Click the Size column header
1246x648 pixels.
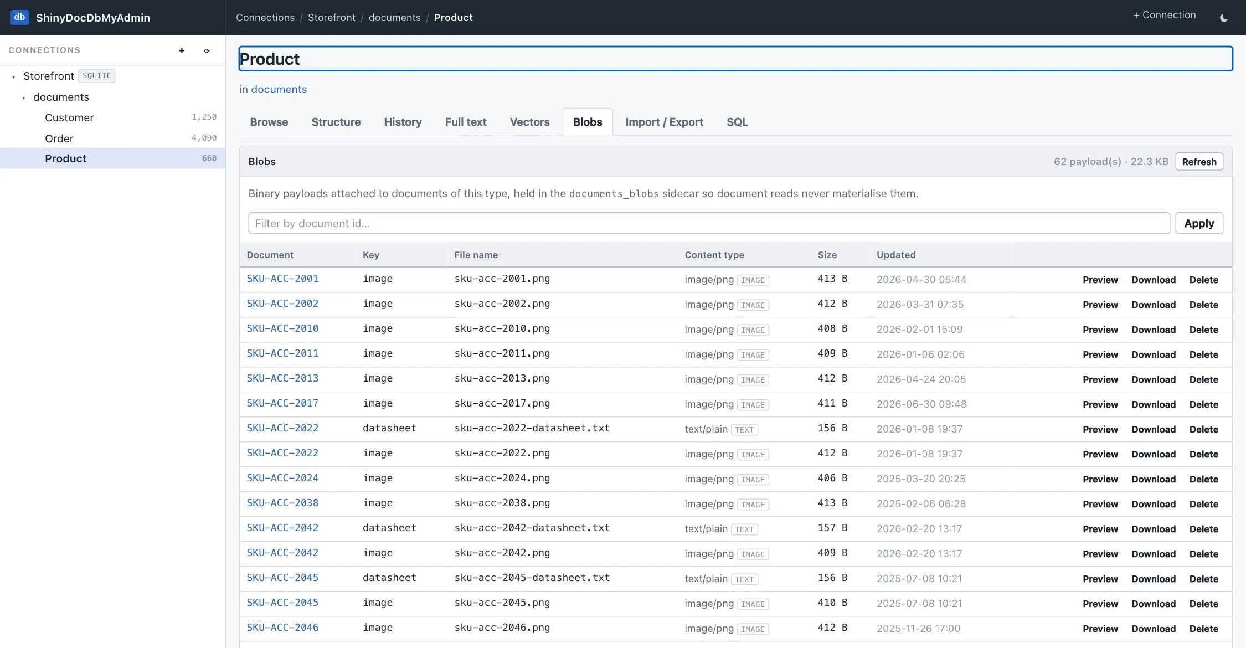pos(827,255)
